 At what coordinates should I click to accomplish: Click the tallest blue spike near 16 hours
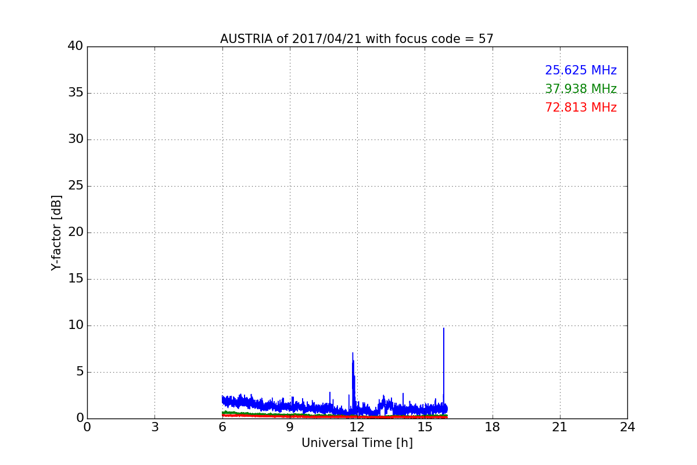click(x=444, y=329)
